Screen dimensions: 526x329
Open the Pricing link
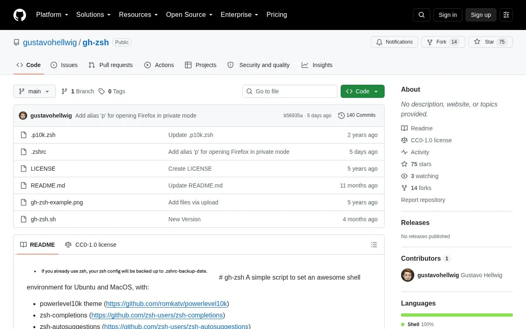[277, 15]
